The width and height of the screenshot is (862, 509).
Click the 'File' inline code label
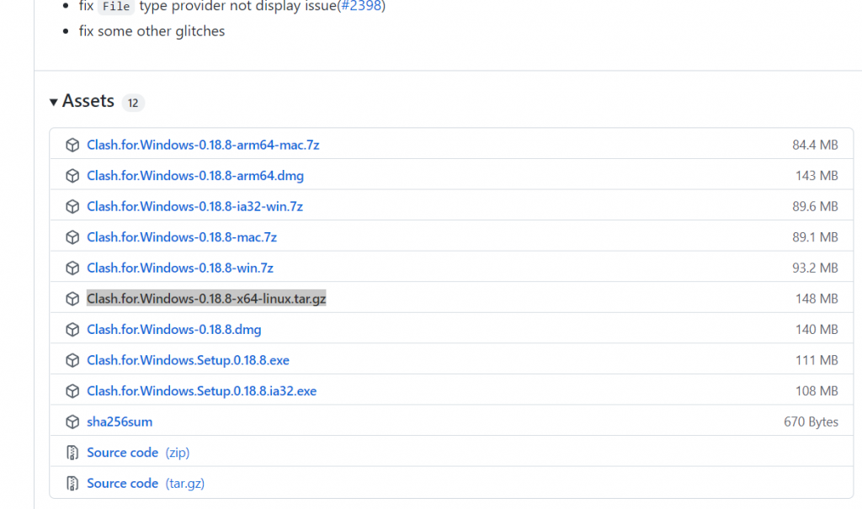coord(116,7)
